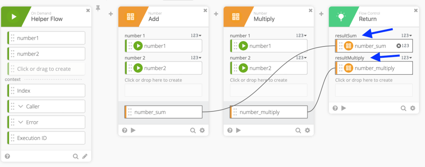Click the add-card plus before Return
Image resolution: width=425 pixels, height=167 pixels.
321,14
